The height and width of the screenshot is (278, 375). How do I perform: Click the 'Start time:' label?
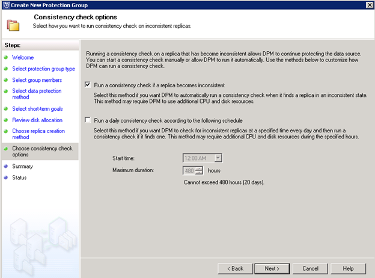123,158
